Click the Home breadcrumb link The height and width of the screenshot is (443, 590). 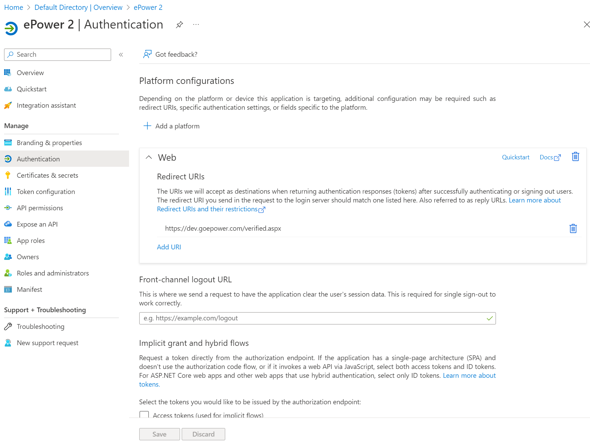pyautogui.click(x=14, y=7)
